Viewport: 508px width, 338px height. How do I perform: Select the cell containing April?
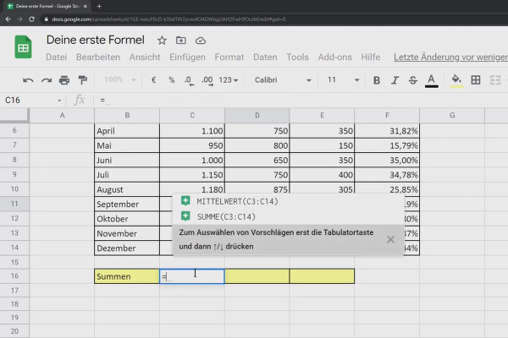[x=127, y=131]
